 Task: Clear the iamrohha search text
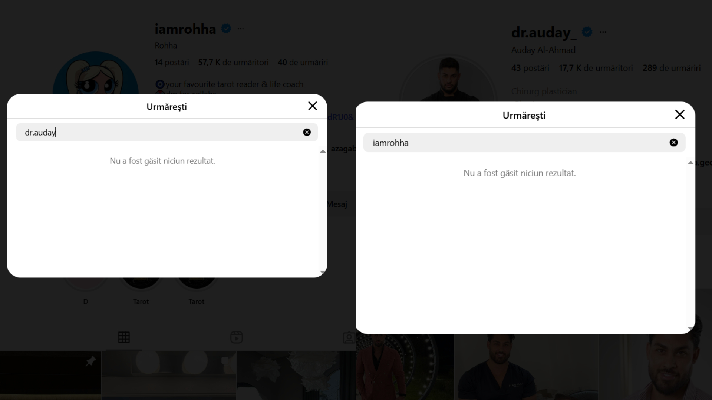tap(673, 143)
